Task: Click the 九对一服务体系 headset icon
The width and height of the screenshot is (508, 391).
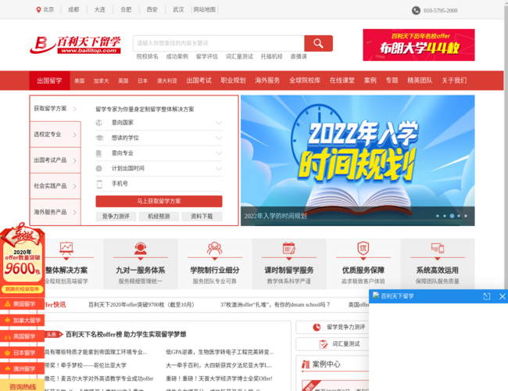Action: click(x=140, y=249)
